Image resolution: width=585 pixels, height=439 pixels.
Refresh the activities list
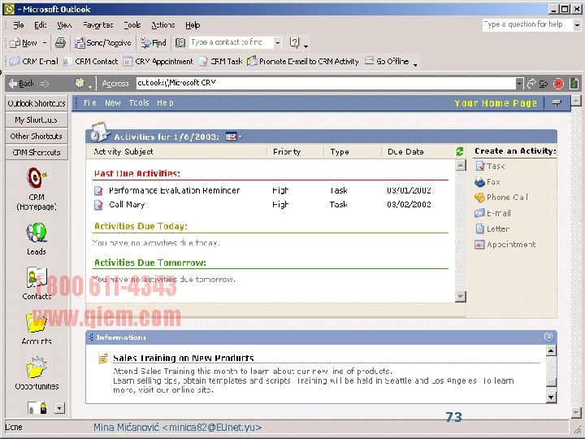click(460, 151)
